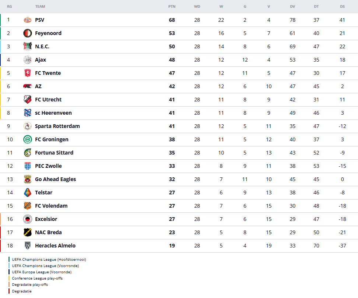
Task: Open the NAC Breda team link
Action: tap(48, 232)
